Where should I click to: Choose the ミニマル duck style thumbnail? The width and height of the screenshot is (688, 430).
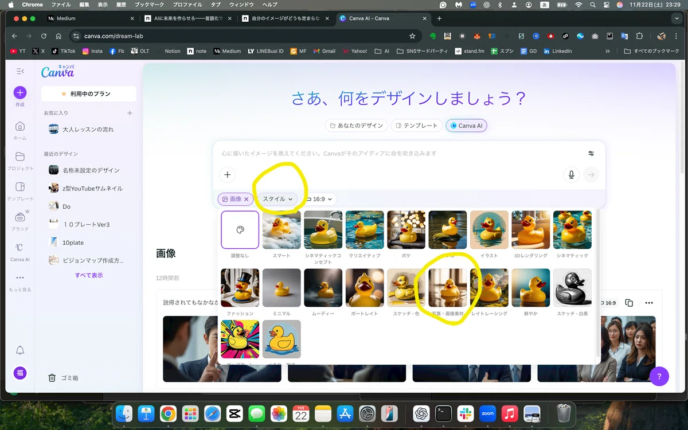(282, 288)
